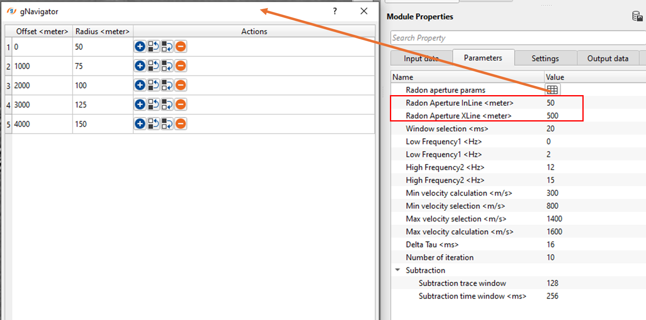Collapse the Subtraction property group
Screen dimensions: 646x320
398,270
